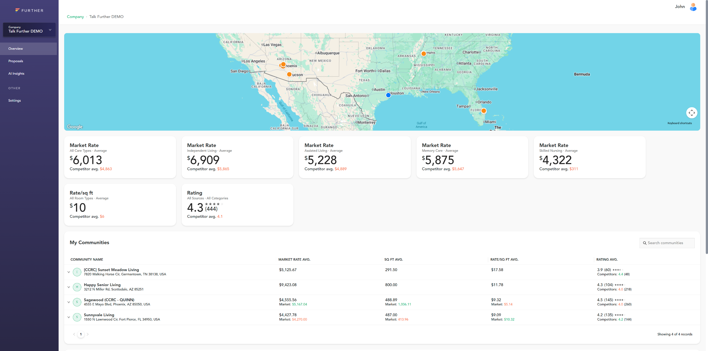This screenshot has height=351, width=708.
Task: Click the map fullscreen pan control
Action: click(691, 113)
